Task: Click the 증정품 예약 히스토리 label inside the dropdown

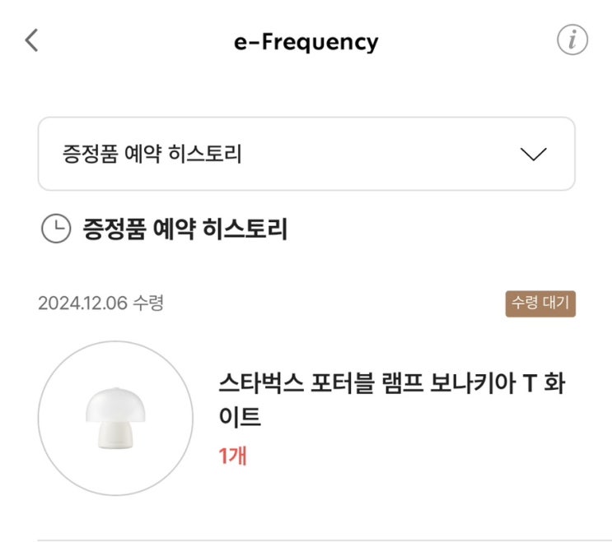Action: coord(152,155)
